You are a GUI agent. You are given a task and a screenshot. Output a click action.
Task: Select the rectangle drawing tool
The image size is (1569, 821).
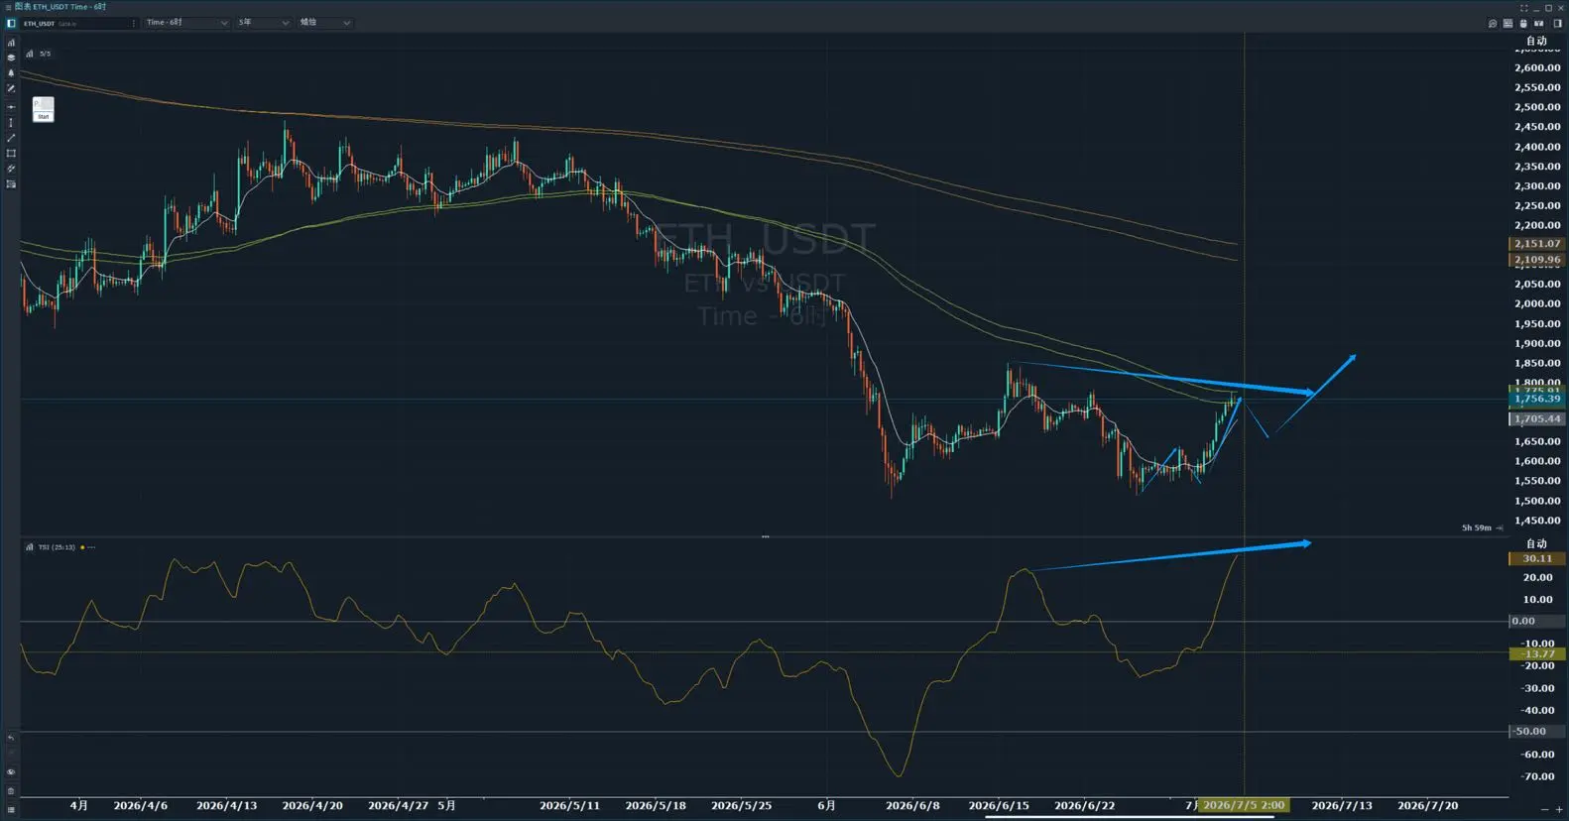[x=11, y=154]
